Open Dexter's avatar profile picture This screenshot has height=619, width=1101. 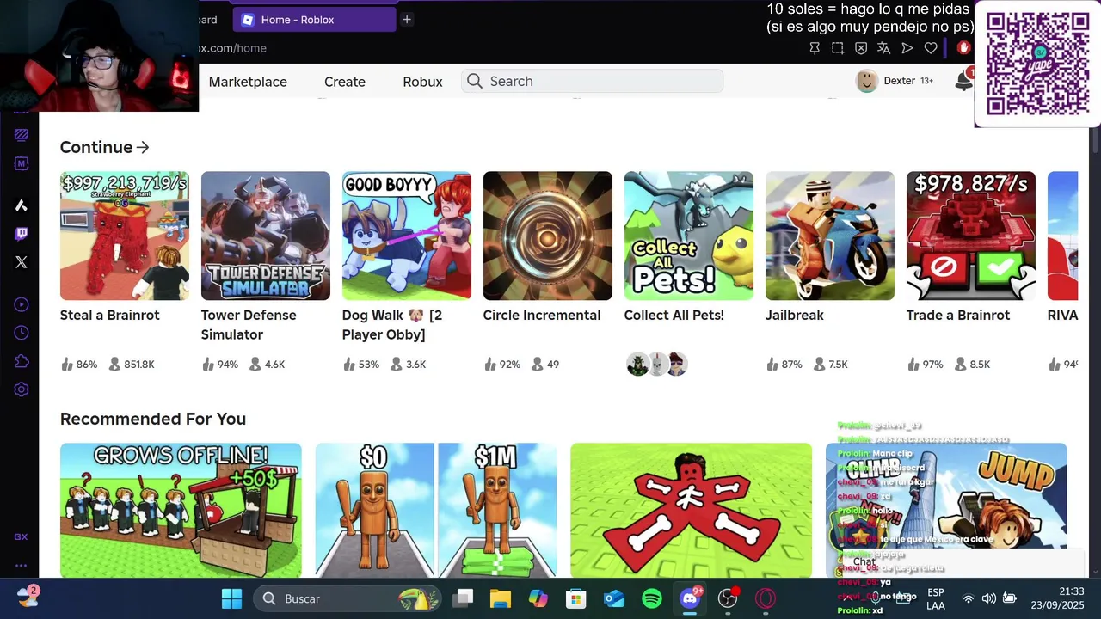pyautogui.click(x=867, y=81)
